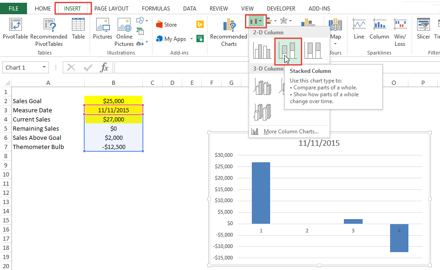Open the Name Box dropdown arrow

pyautogui.click(x=44, y=67)
